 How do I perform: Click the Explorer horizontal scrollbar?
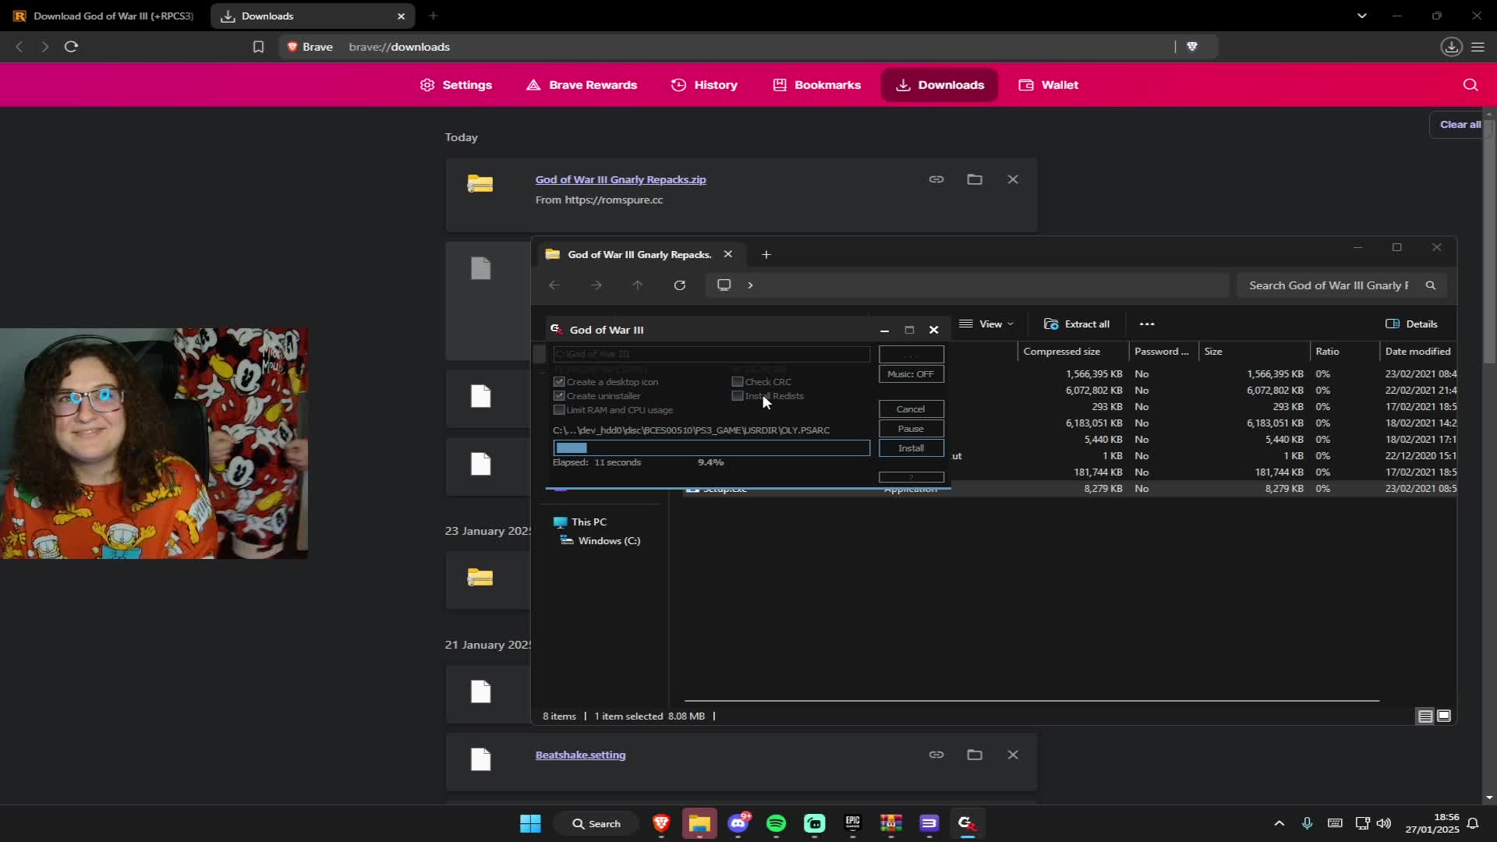1032,701
